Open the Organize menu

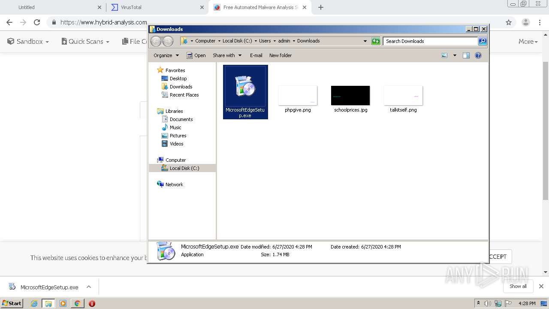tap(166, 55)
